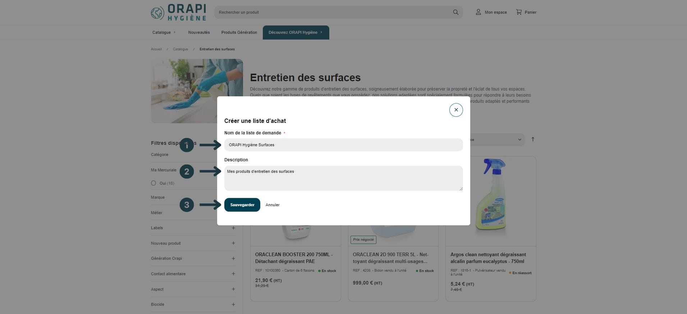Click the Sauvegarder button
Viewport: 687px width, 314px height.
pos(242,205)
